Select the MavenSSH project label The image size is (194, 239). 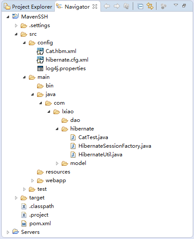click(34, 17)
